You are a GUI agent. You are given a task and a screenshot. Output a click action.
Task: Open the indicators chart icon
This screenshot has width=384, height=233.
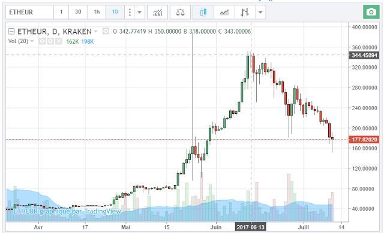(x=157, y=12)
